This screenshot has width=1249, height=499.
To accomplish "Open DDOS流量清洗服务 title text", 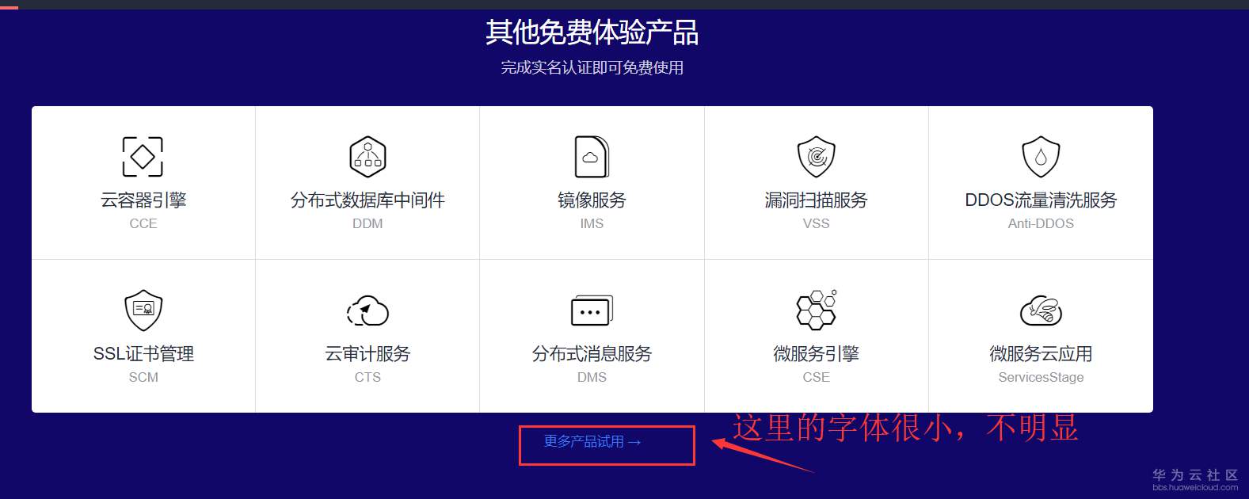I will pyautogui.click(x=1041, y=200).
